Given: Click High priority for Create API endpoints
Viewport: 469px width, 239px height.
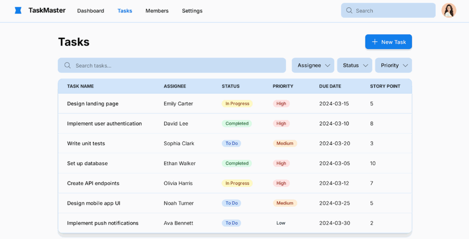Looking at the screenshot, I should tap(281, 183).
